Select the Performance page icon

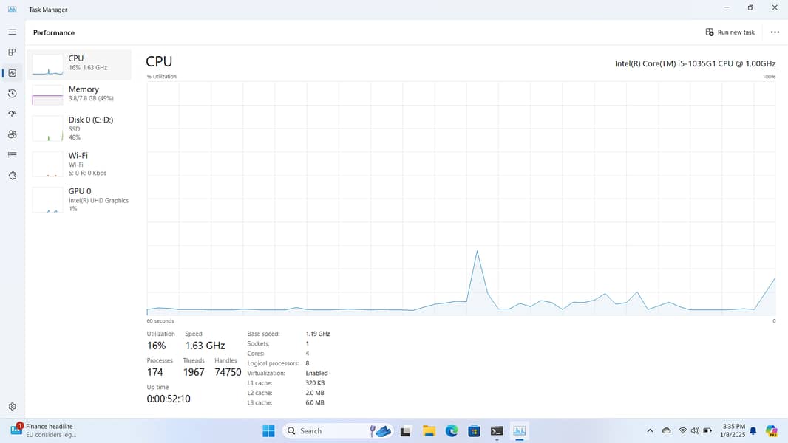point(12,73)
